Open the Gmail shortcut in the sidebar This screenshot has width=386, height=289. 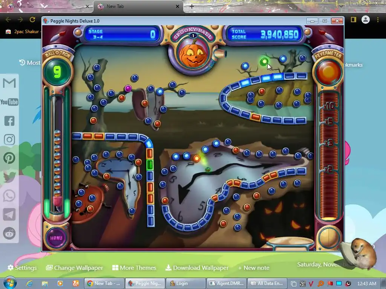coord(9,83)
